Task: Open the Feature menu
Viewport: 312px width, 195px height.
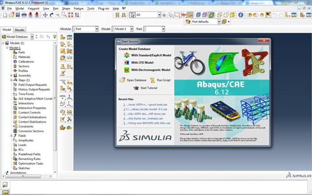Action: pyautogui.click(x=78, y=8)
